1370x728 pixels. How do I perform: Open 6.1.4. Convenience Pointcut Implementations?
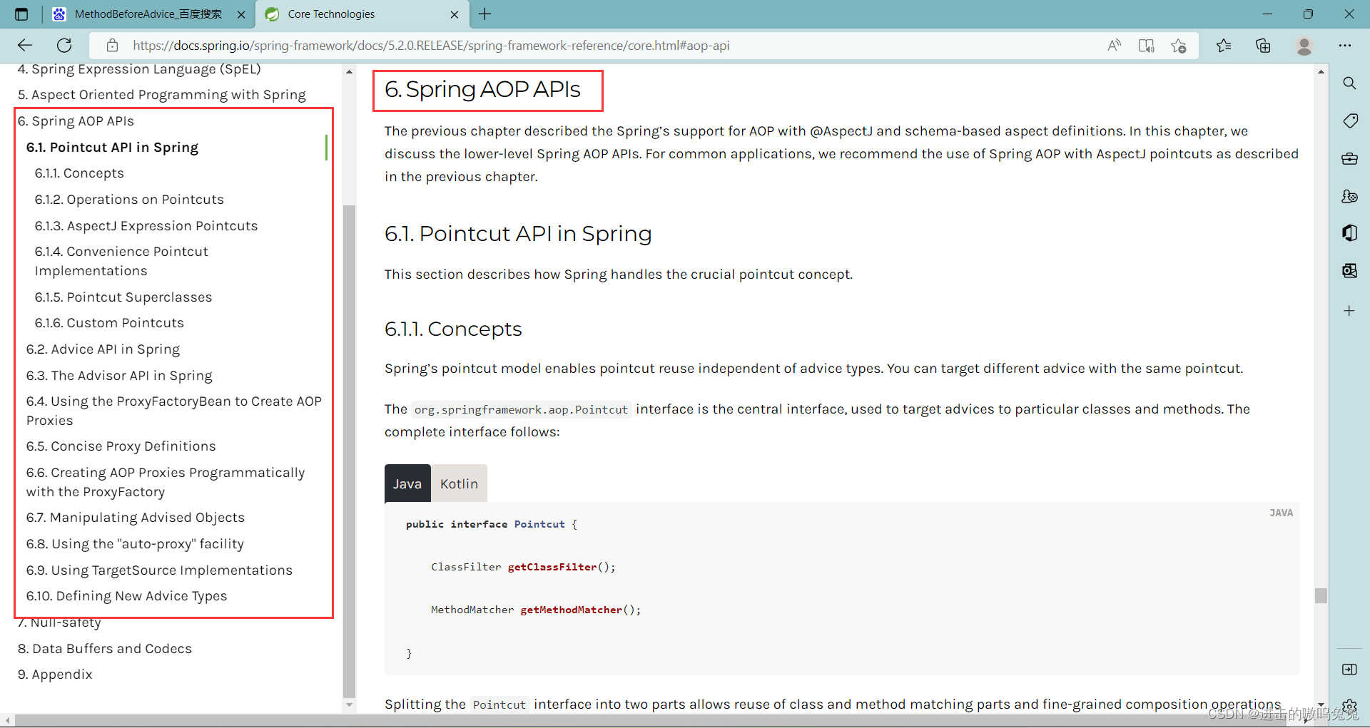(x=121, y=261)
